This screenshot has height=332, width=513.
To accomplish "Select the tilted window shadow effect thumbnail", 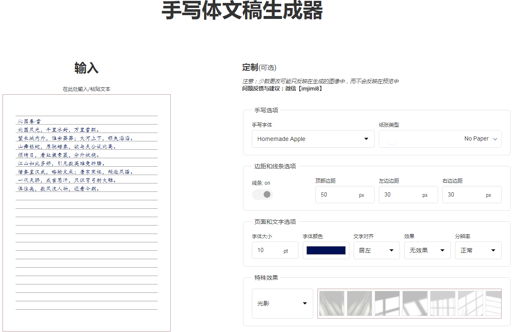I will coord(415,303).
